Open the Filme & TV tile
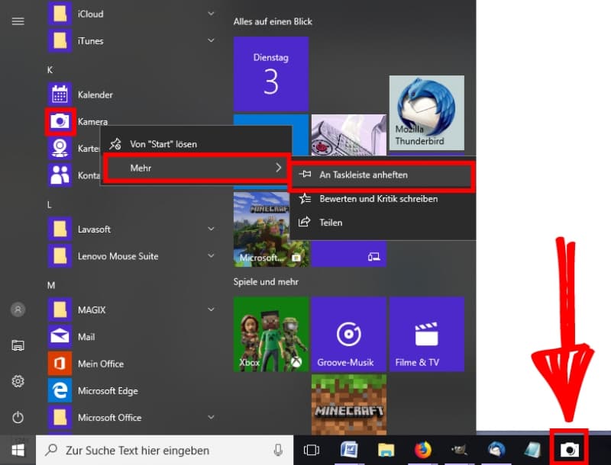The width and height of the screenshot is (611, 465). pyautogui.click(x=427, y=334)
